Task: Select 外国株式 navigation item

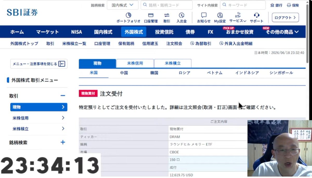Action: click(x=134, y=32)
